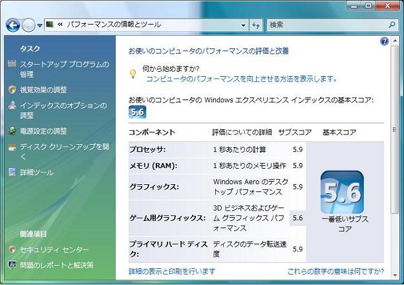Close the window with the X button
Screen dimensions: 404x285
(x=387, y=6)
